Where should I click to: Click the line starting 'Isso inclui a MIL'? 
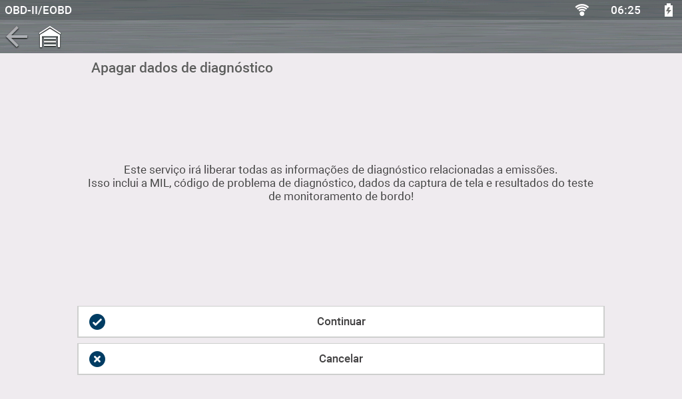coord(340,184)
